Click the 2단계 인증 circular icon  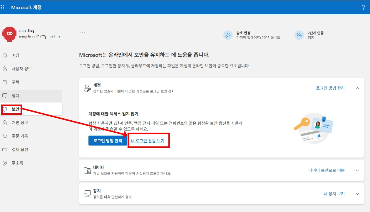coord(299,35)
